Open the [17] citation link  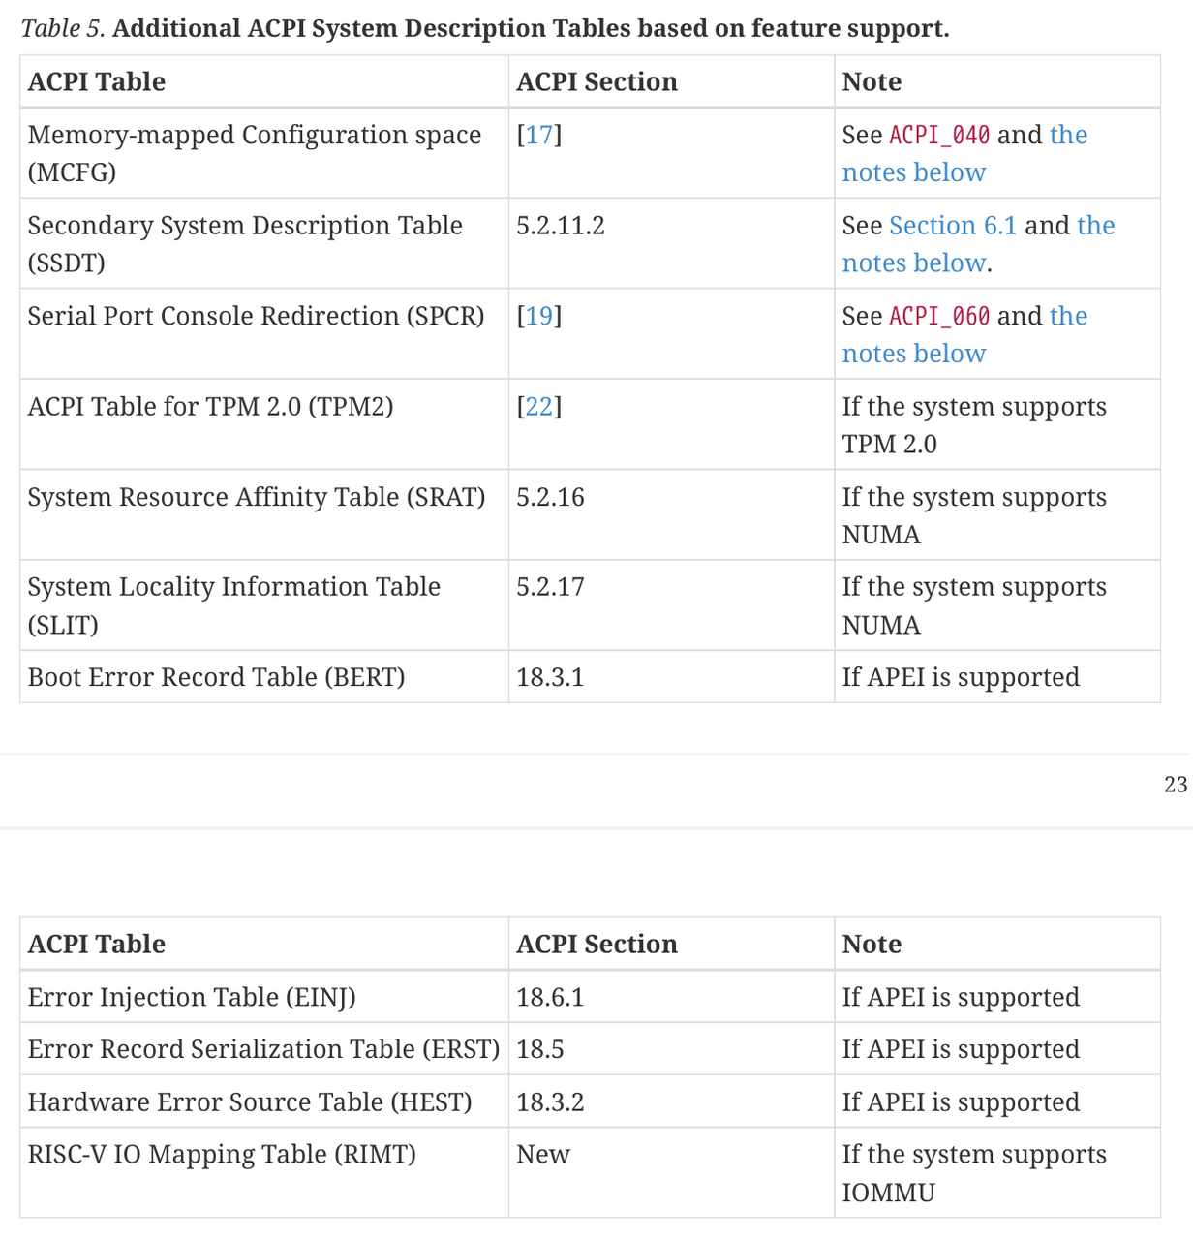point(539,135)
